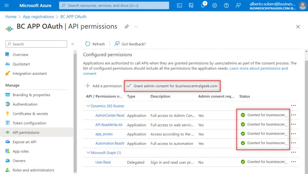Go to Home breadcrumb
This screenshot has height=174, width=308.
point(11,17)
